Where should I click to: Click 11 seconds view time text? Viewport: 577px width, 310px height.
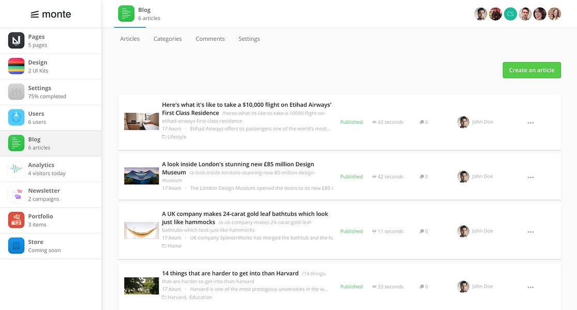(x=390, y=231)
